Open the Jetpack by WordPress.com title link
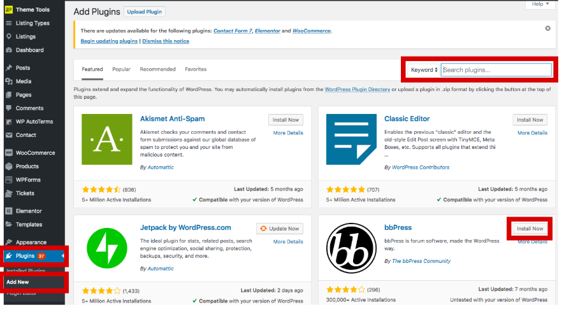The image size is (564, 312). tap(185, 227)
